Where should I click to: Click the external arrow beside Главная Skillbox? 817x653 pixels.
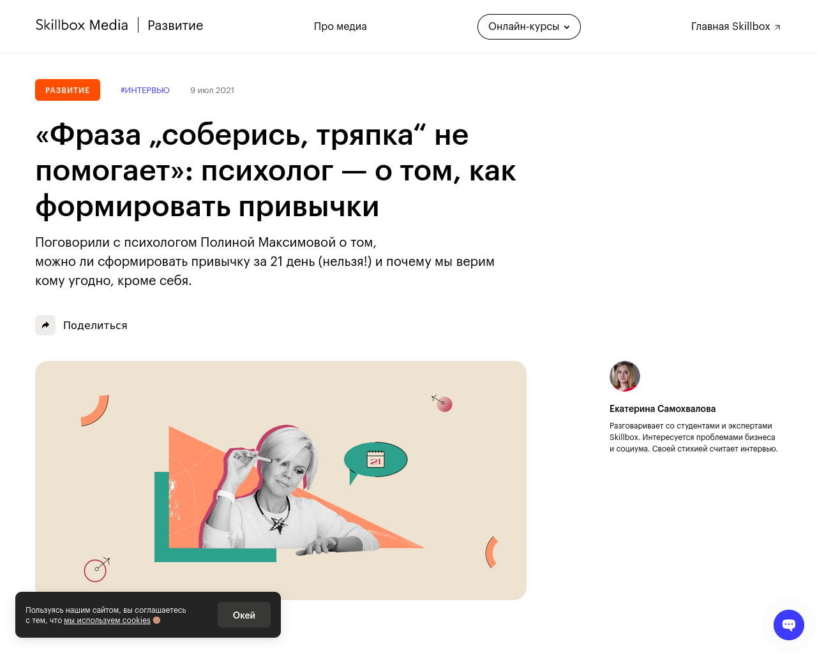point(777,27)
